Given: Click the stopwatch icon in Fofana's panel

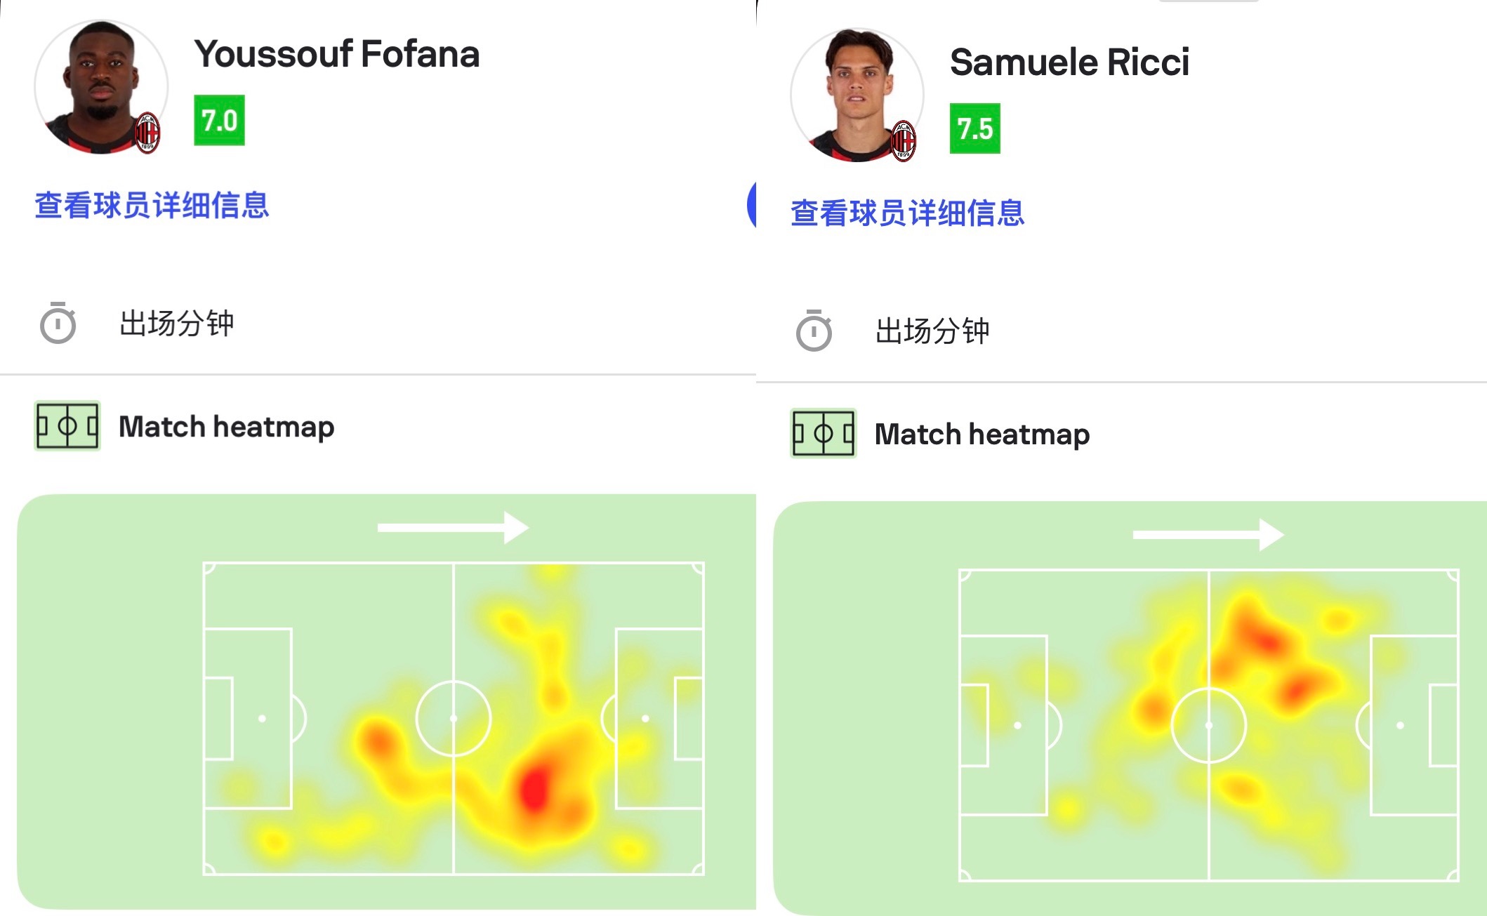Looking at the screenshot, I should (x=58, y=324).
